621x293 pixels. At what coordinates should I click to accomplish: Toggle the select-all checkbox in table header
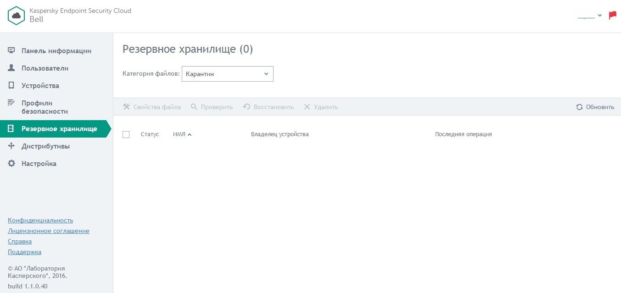tap(126, 134)
